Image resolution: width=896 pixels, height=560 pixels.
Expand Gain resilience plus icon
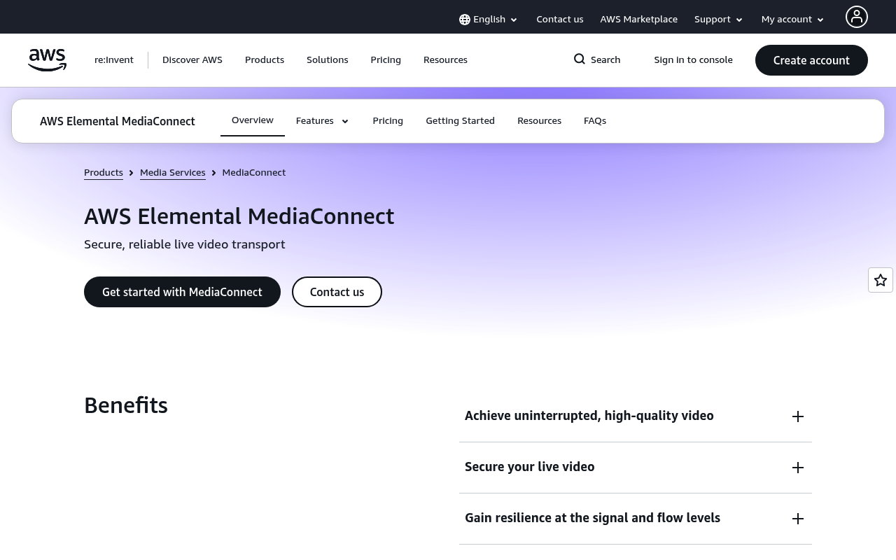(x=798, y=519)
